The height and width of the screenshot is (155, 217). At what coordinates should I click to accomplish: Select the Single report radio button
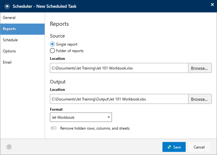[53, 44]
